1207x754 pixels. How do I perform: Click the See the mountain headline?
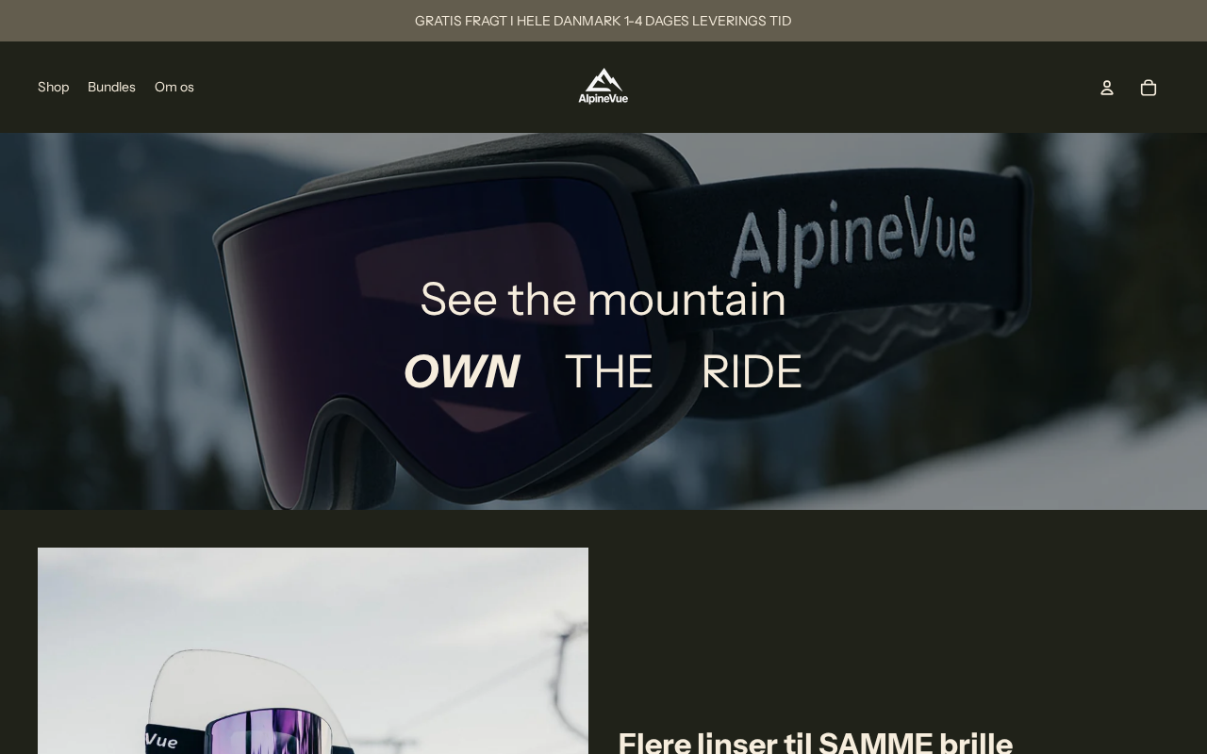[603, 299]
